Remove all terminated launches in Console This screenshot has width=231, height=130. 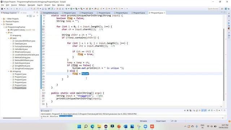point(190,110)
